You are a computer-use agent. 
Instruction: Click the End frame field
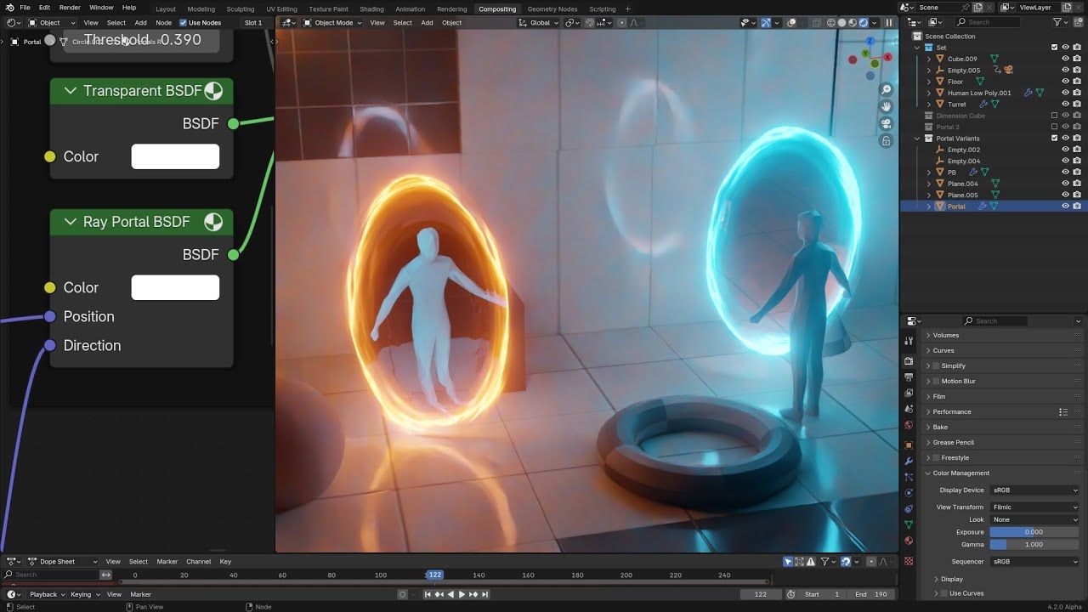coord(871,594)
